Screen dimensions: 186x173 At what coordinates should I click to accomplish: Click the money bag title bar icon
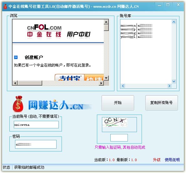pyautogui.click(x=5, y=7)
